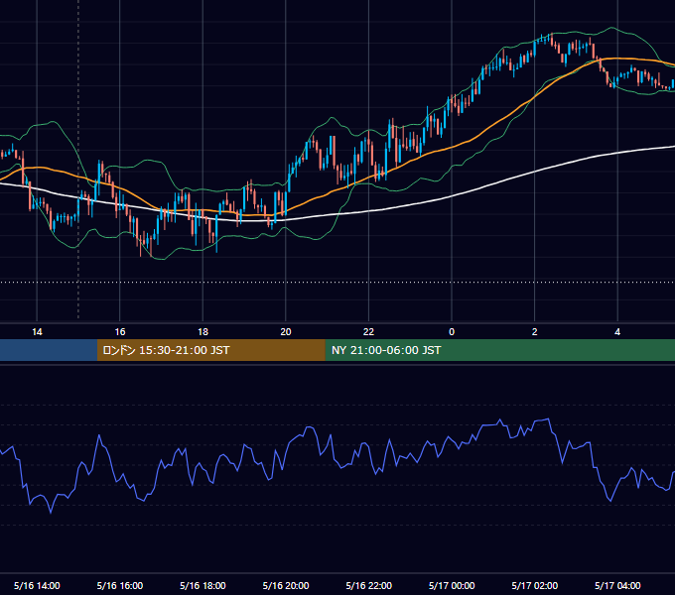Click the '0' hour label on chart axis

pyautogui.click(x=452, y=332)
